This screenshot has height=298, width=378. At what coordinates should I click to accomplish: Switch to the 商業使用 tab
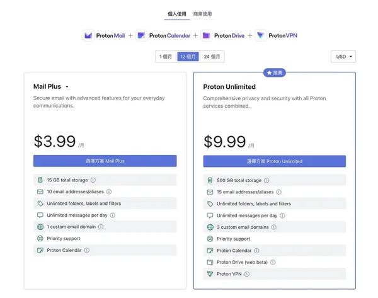(202, 13)
